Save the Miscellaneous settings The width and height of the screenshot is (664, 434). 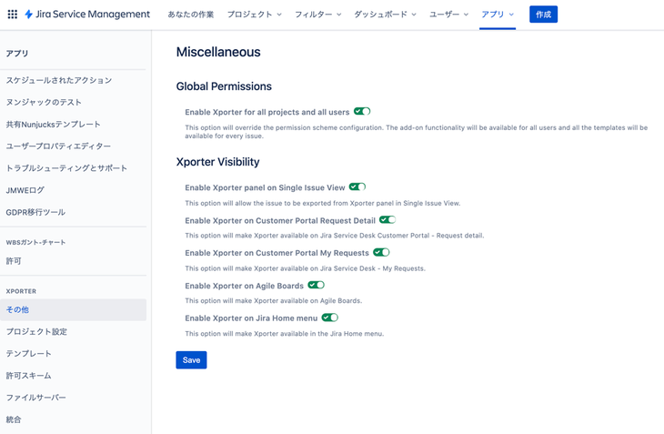coord(191,360)
